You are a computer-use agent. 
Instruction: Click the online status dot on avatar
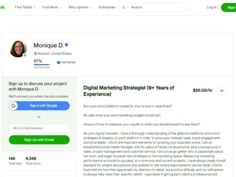25,55
